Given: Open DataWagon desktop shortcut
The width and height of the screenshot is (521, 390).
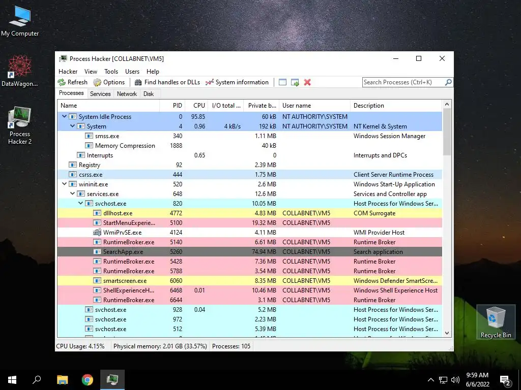Looking at the screenshot, I should click(x=20, y=71).
